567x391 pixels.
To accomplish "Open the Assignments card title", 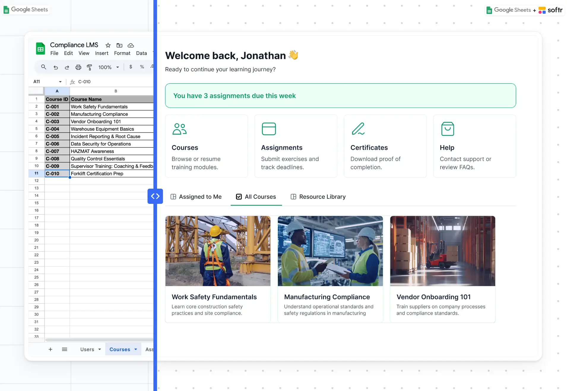I will [282, 148].
